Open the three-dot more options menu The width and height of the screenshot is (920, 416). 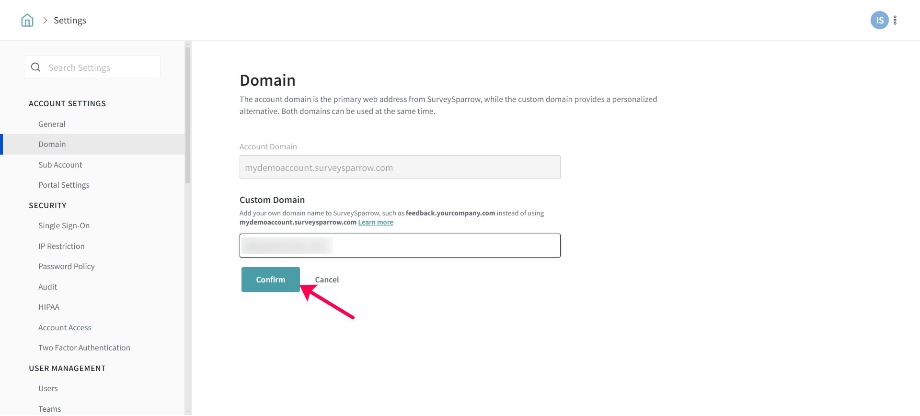pyautogui.click(x=895, y=20)
